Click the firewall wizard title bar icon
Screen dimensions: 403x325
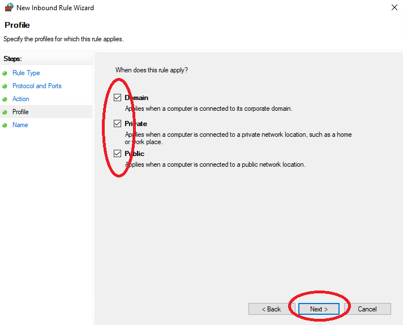tap(9, 7)
